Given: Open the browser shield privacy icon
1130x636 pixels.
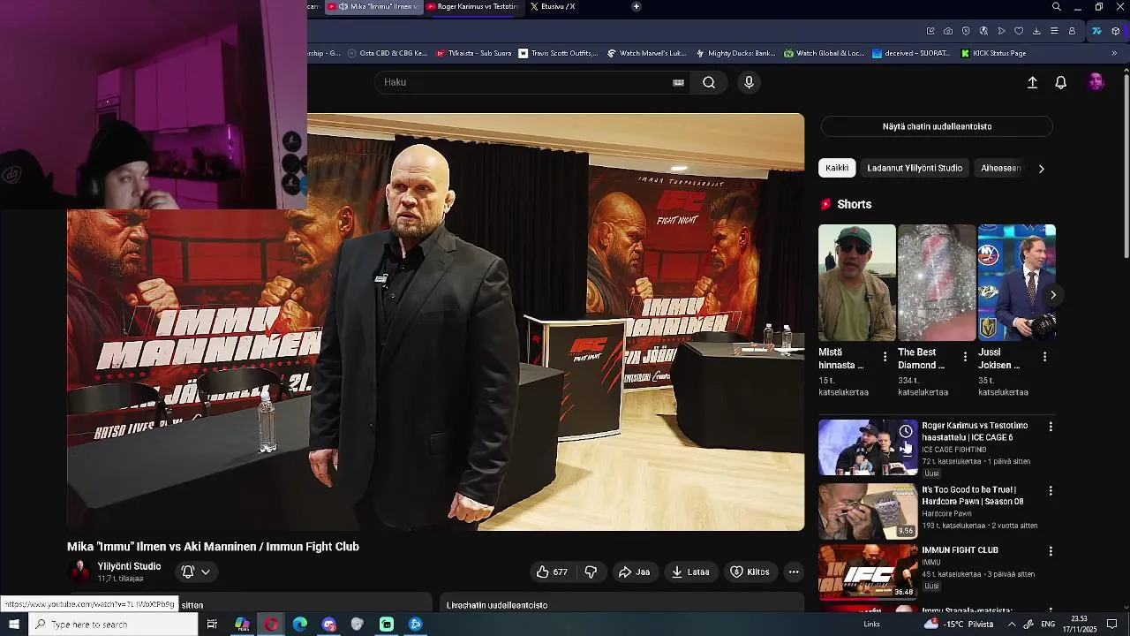Looking at the screenshot, I should 966,31.
